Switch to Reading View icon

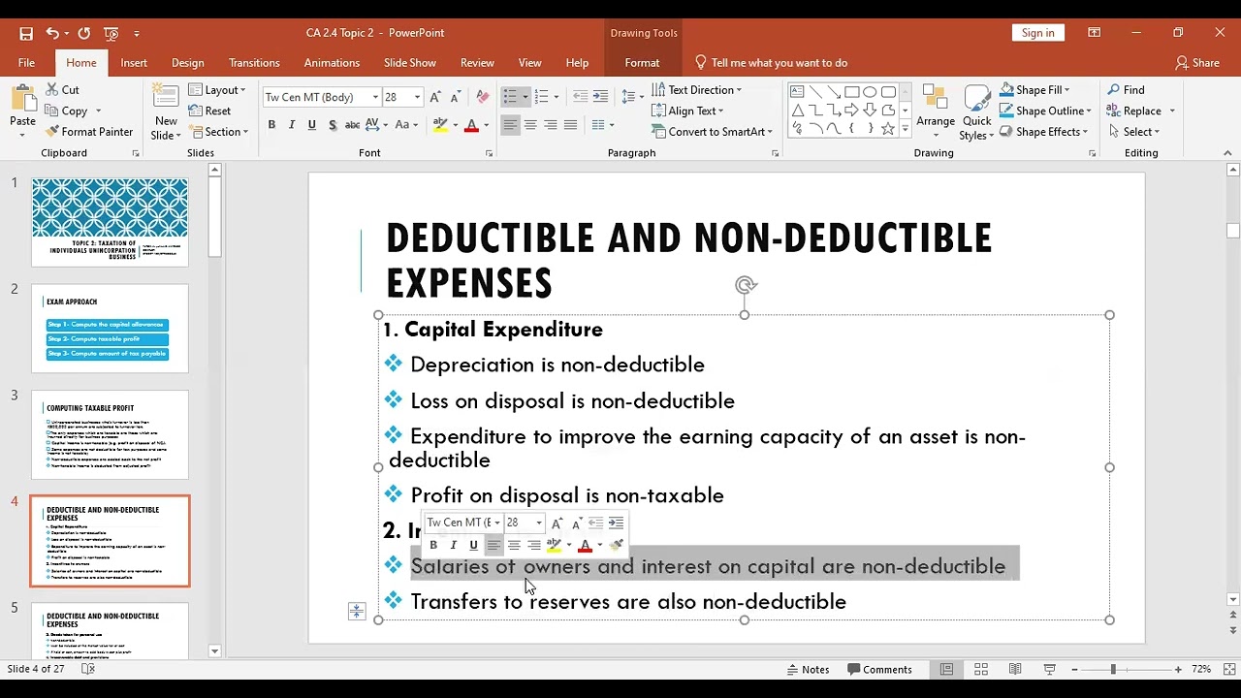[1015, 669]
